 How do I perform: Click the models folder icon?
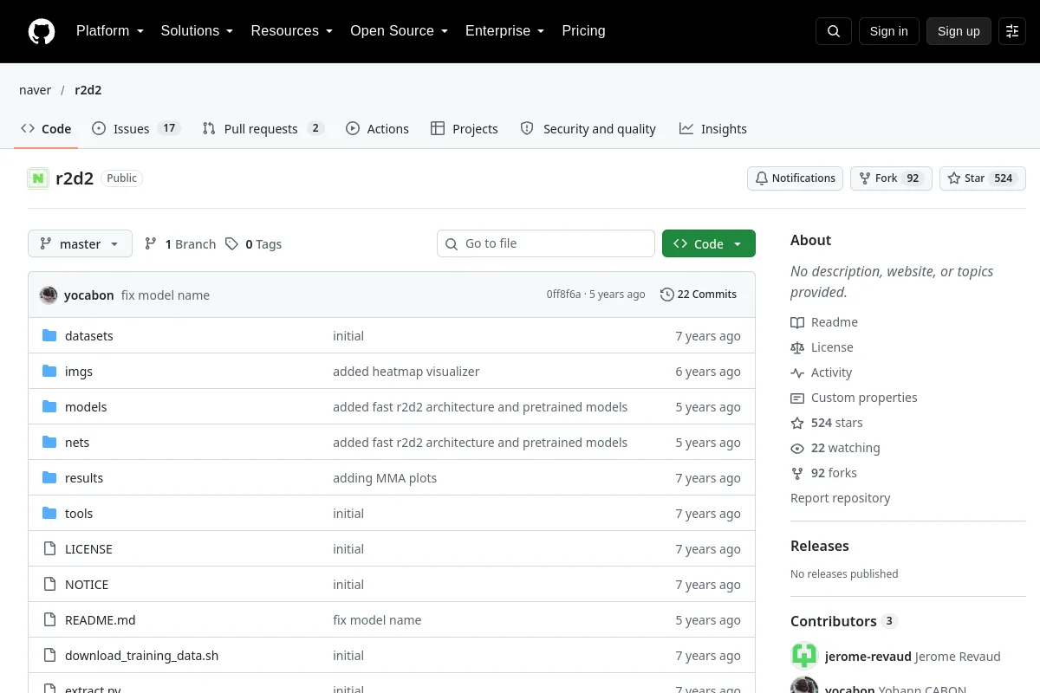49,406
